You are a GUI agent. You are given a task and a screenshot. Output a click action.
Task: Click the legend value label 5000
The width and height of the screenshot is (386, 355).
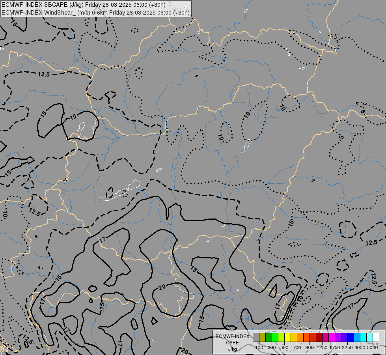[x=373, y=348]
